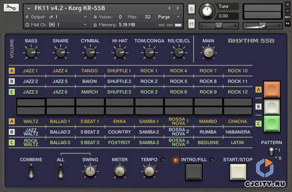Click the COUNTRY pattern label
This screenshot has width=292, height=192.
coord(119,132)
